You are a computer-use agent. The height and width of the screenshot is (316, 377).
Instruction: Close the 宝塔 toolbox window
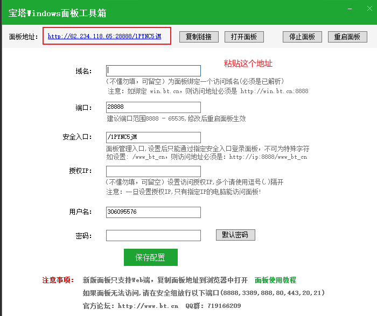click(369, 9)
